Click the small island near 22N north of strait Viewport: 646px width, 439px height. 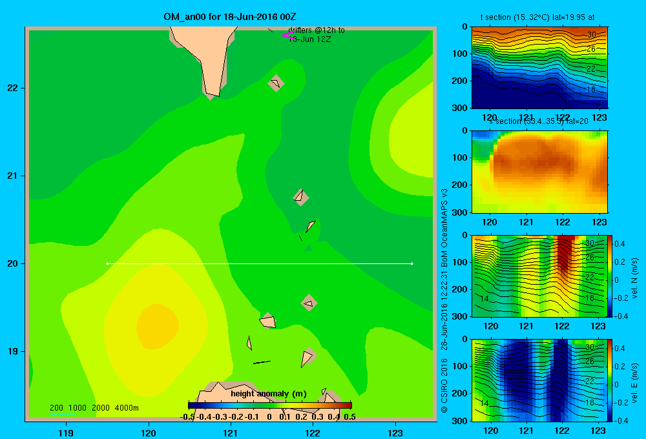[x=276, y=83]
